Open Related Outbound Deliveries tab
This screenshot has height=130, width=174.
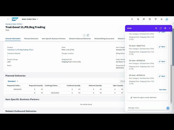click(x=80, y=38)
